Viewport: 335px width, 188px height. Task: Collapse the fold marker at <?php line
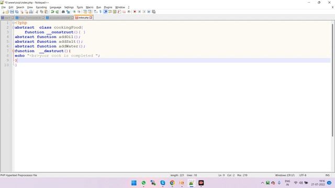14,23
